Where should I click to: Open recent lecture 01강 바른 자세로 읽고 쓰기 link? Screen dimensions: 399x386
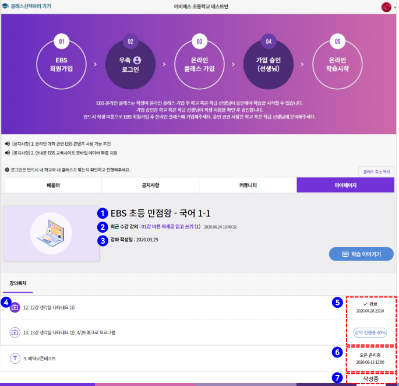pos(171,226)
